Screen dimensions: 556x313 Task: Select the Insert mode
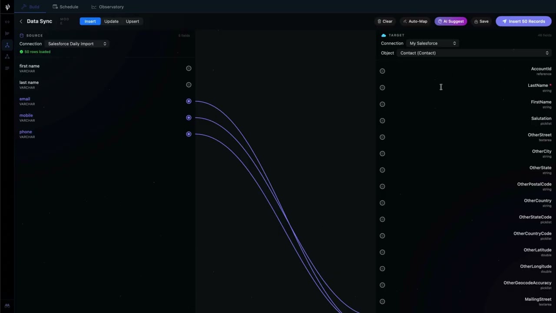(90, 21)
